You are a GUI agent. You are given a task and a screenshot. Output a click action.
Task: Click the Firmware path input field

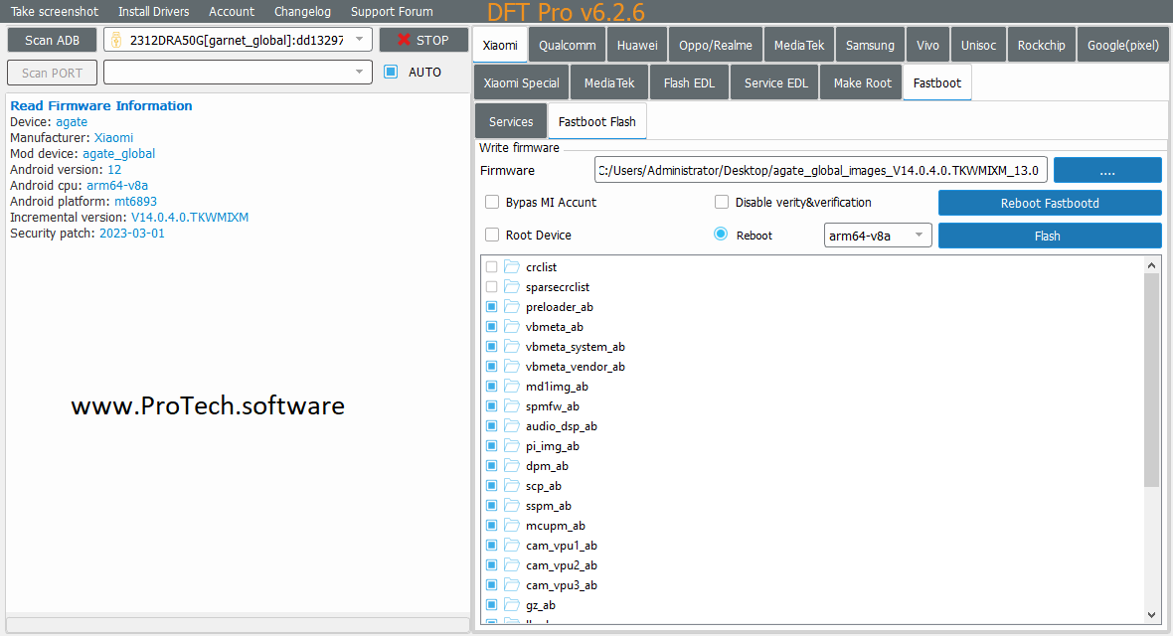821,170
